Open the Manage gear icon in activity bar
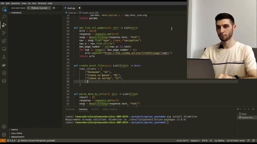This screenshot has width=257, height=144. 4,135
